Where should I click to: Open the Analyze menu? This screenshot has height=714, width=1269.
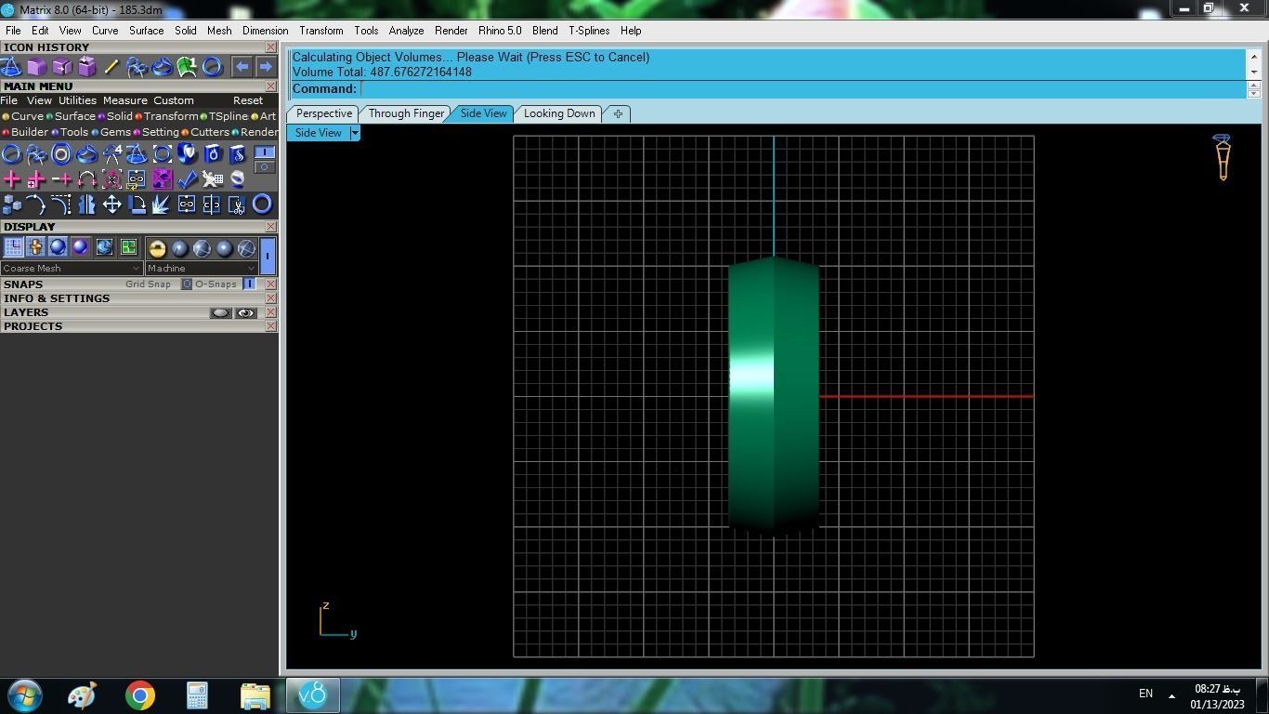tap(406, 31)
